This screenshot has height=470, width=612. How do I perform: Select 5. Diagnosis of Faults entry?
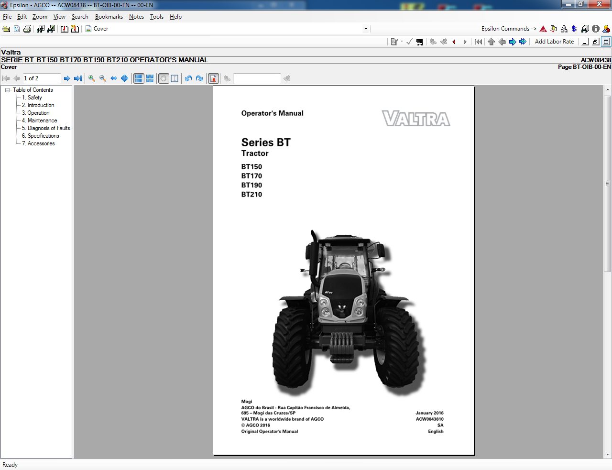46,128
